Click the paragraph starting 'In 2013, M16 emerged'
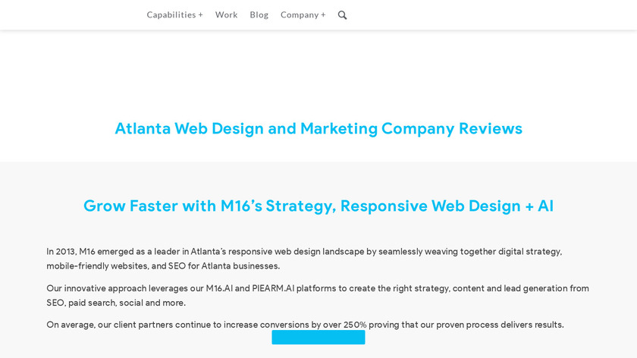 point(304,259)
